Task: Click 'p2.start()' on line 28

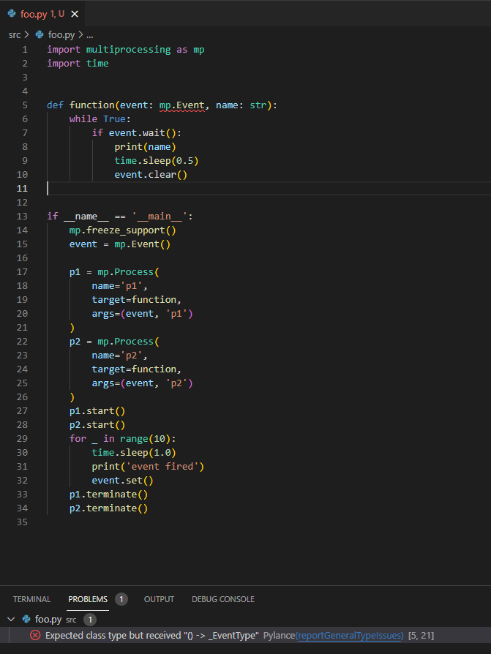Action: click(97, 425)
